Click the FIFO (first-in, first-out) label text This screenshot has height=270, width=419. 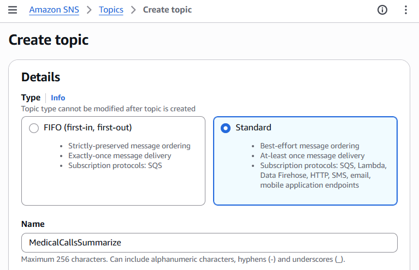point(88,128)
